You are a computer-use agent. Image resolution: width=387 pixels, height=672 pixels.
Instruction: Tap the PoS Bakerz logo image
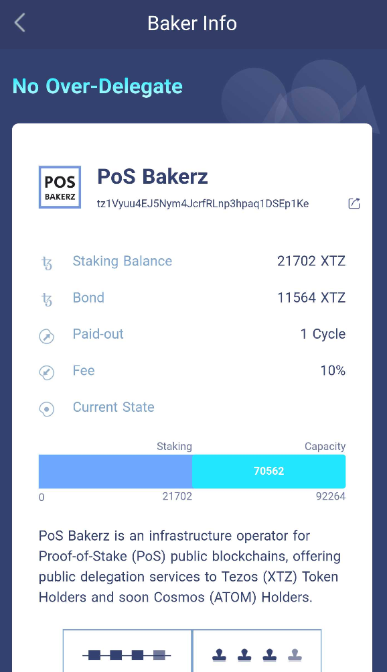point(60,187)
